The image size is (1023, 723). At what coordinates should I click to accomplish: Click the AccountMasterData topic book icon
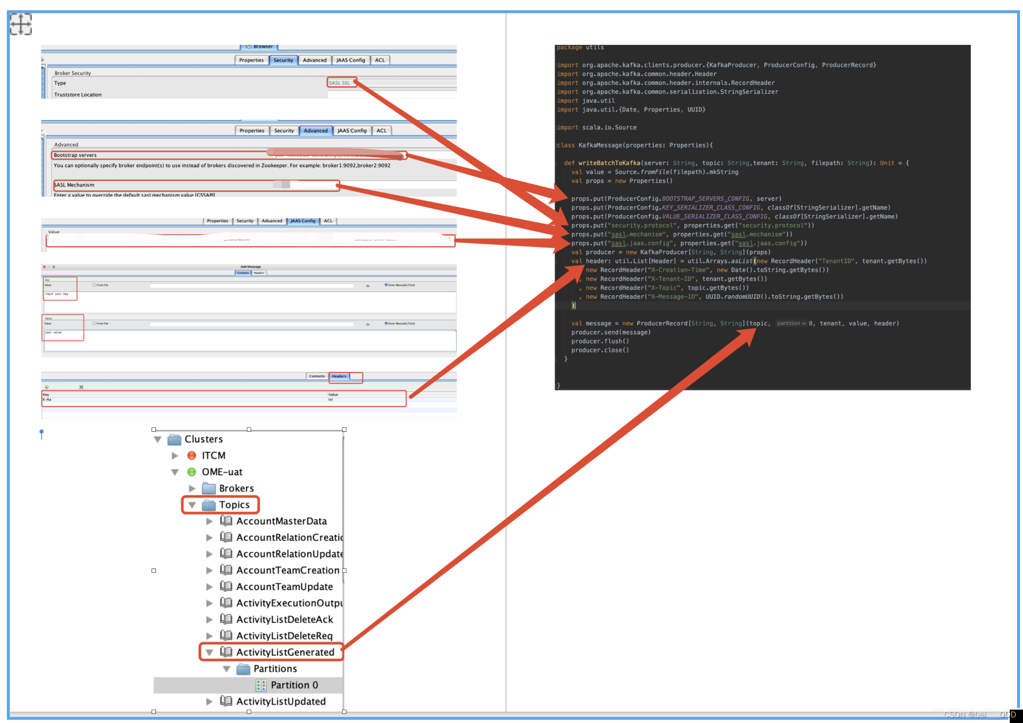pyautogui.click(x=226, y=521)
